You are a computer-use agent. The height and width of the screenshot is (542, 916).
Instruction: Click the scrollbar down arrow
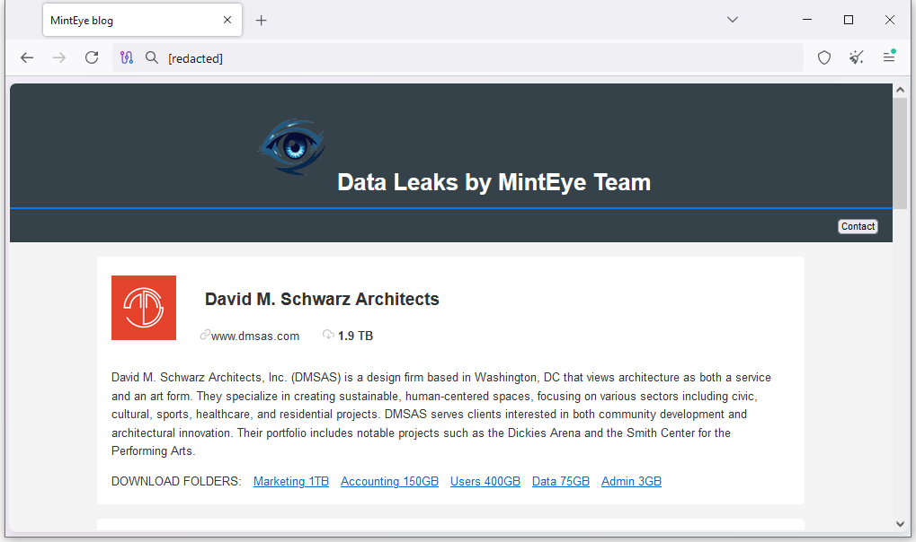[x=900, y=524]
